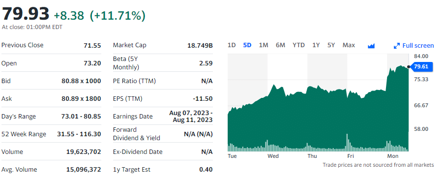Click the Market Cap 18.749B value

tap(200, 46)
